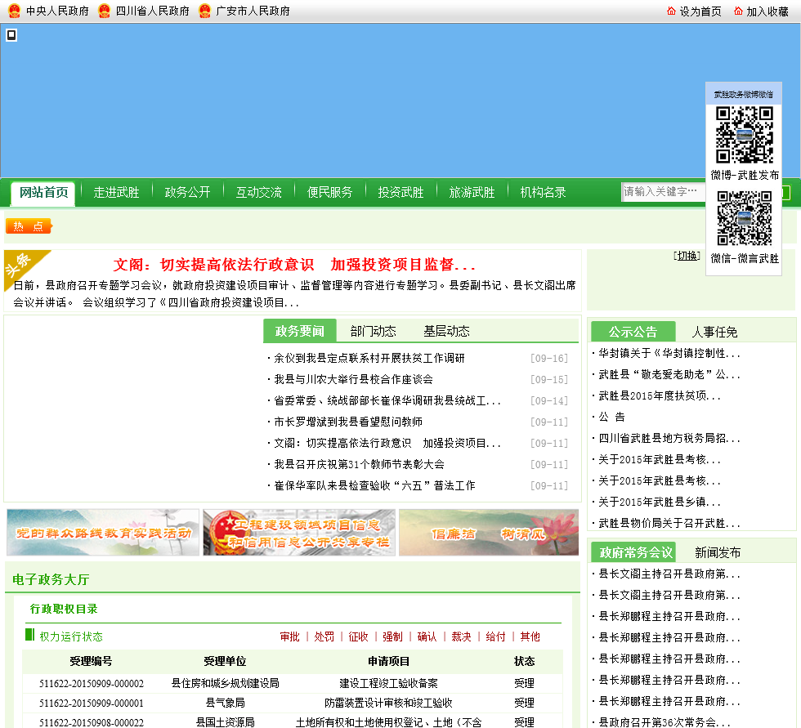Click the national emblem icon beside 中央人民政府
The width and height of the screenshot is (801, 728).
click(x=14, y=11)
